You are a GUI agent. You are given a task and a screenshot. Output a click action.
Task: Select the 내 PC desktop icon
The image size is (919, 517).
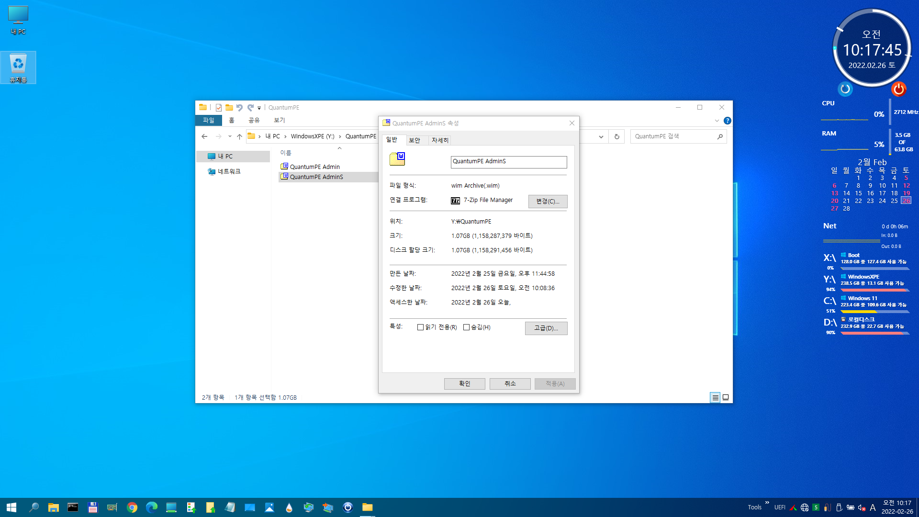coord(18,20)
